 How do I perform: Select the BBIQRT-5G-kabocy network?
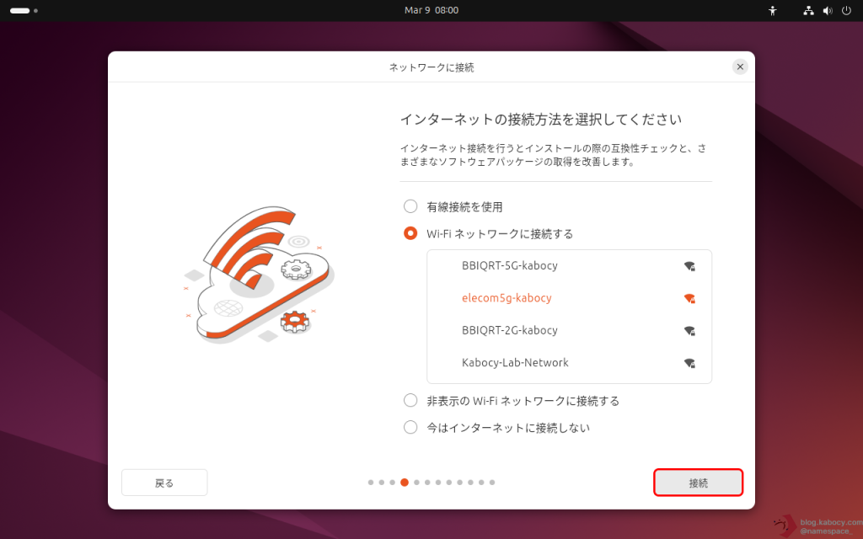tap(509, 266)
